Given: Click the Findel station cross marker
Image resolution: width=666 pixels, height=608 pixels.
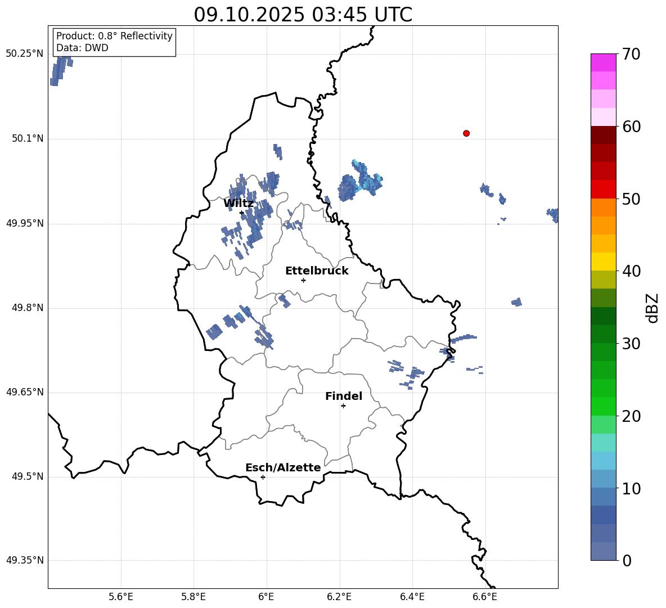Looking at the screenshot, I should point(343,406).
